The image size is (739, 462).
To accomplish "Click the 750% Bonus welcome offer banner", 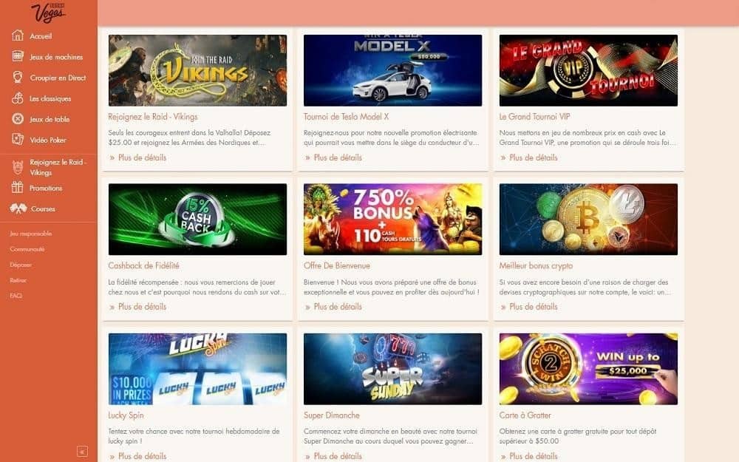I will 392,220.
